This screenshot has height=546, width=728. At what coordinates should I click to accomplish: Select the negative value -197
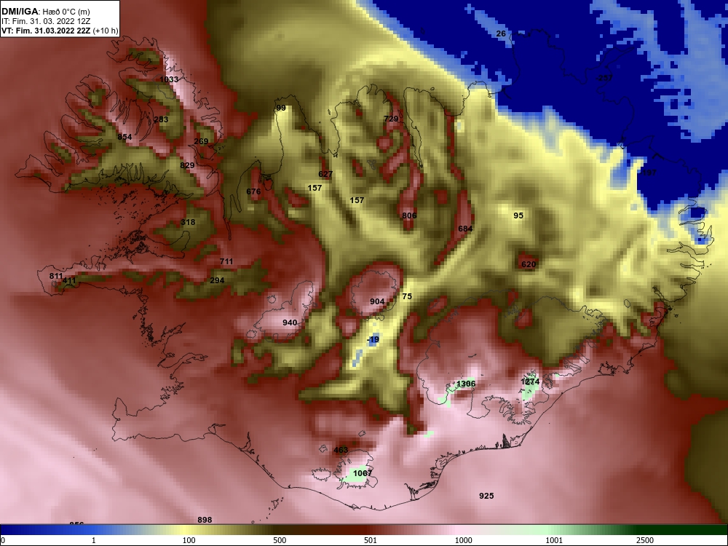(x=648, y=173)
